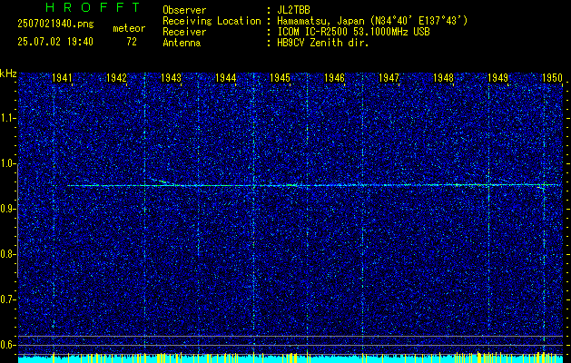Screen dimensions: 571x363
Task: Click the HROFFT title text
Action: [x=94, y=7]
